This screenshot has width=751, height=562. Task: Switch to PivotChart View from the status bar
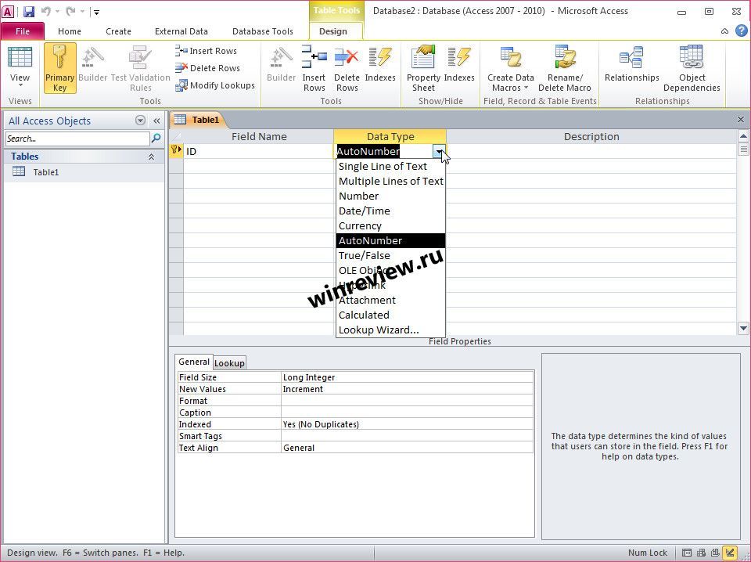click(x=715, y=553)
